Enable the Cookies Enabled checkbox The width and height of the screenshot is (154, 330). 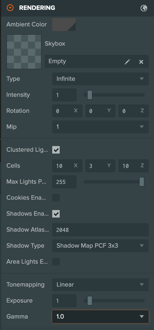coord(56,198)
